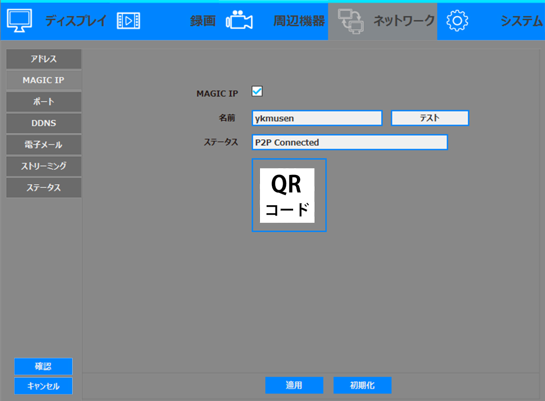Screen dimensions: 545x401
Task: Open the DDNS sidebar page
Action: tap(44, 123)
